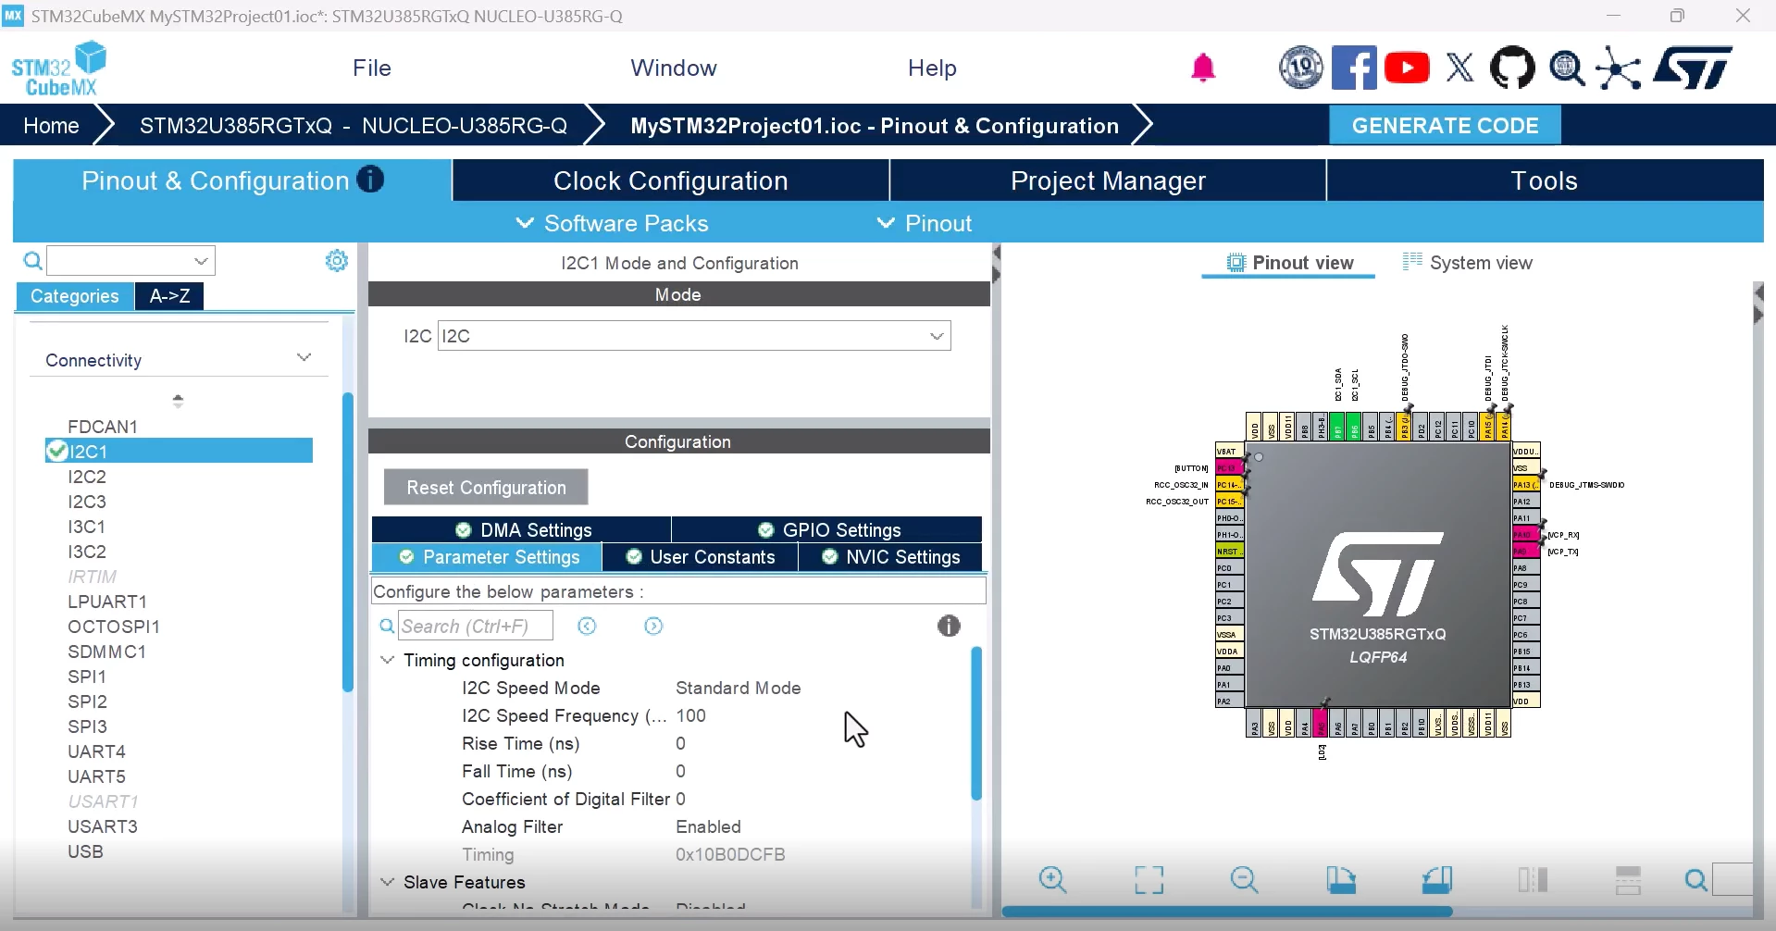
Task: Click the parameter list vertical scrollbar
Action: click(x=975, y=724)
